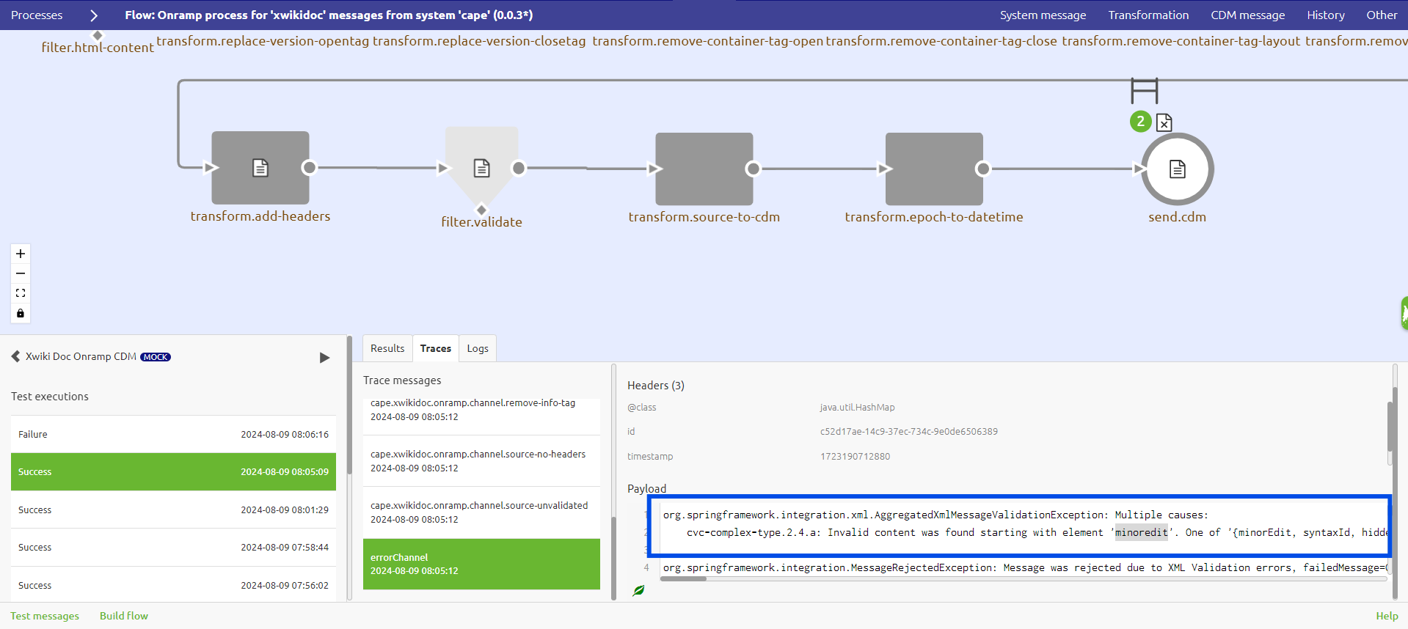The height and width of the screenshot is (629, 1408).
Task: Click the filter.html-content node label
Action: point(98,48)
